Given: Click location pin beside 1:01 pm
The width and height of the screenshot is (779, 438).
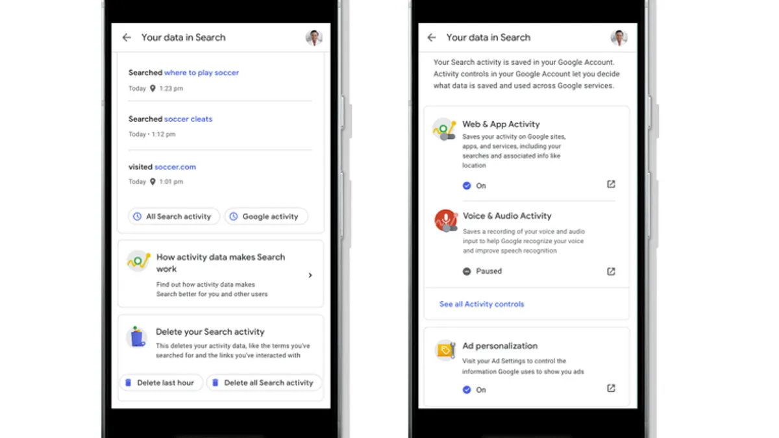Looking at the screenshot, I should pyautogui.click(x=153, y=182).
